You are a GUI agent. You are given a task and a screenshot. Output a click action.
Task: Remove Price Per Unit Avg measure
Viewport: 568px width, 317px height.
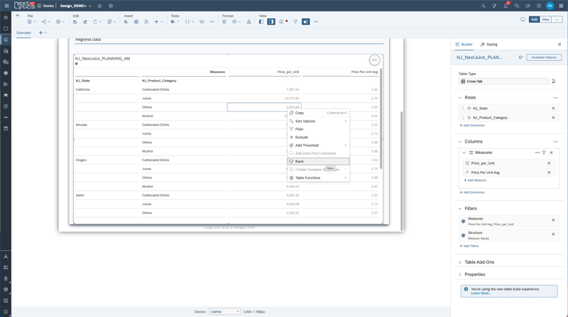click(x=549, y=172)
